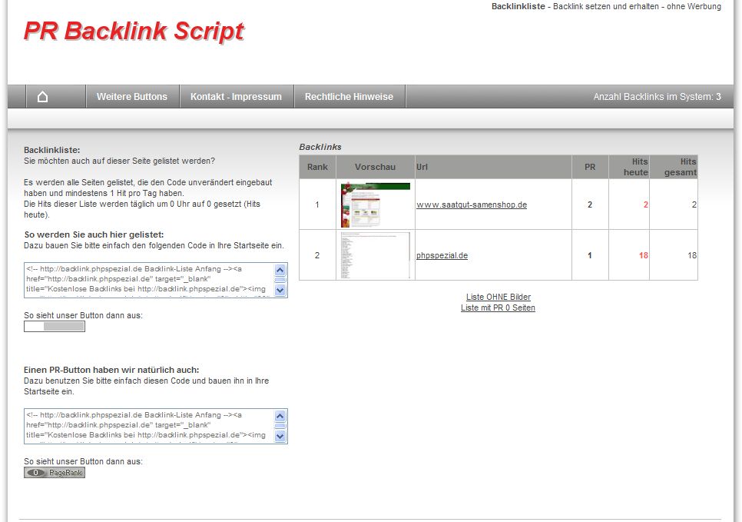
Task: Select the Liste OHNE Bilder link
Action: (498, 297)
